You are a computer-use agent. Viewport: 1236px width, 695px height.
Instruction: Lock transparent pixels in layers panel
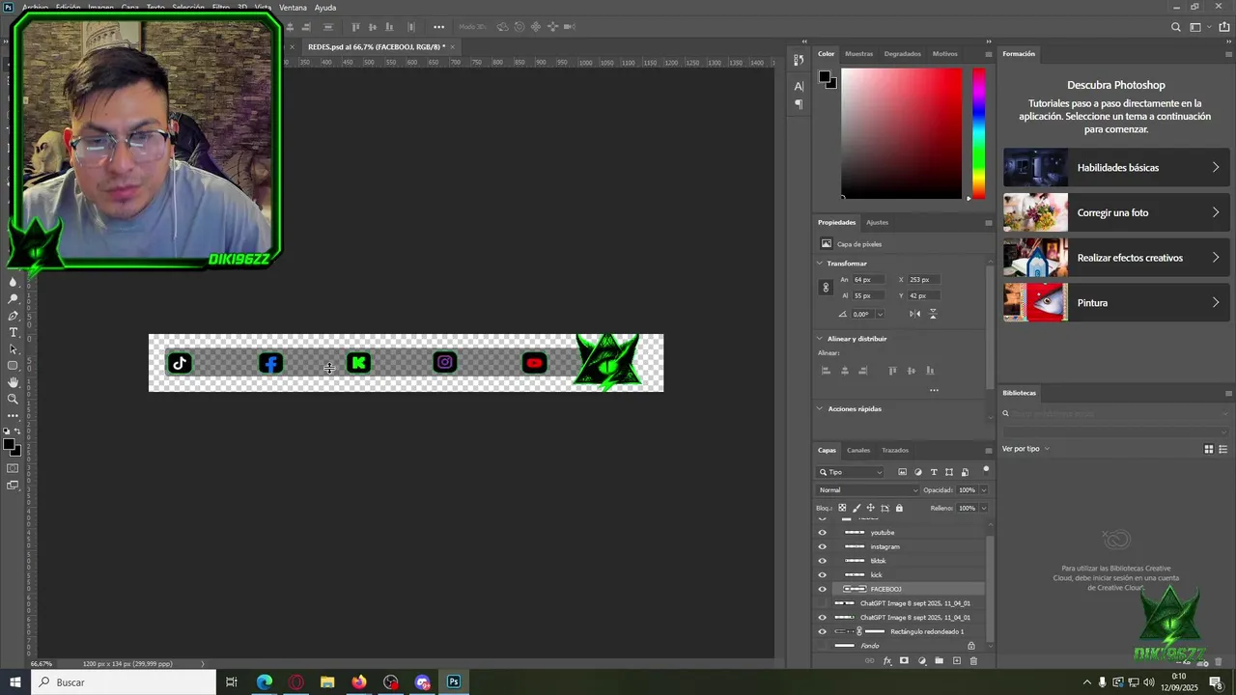pyautogui.click(x=842, y=508)
